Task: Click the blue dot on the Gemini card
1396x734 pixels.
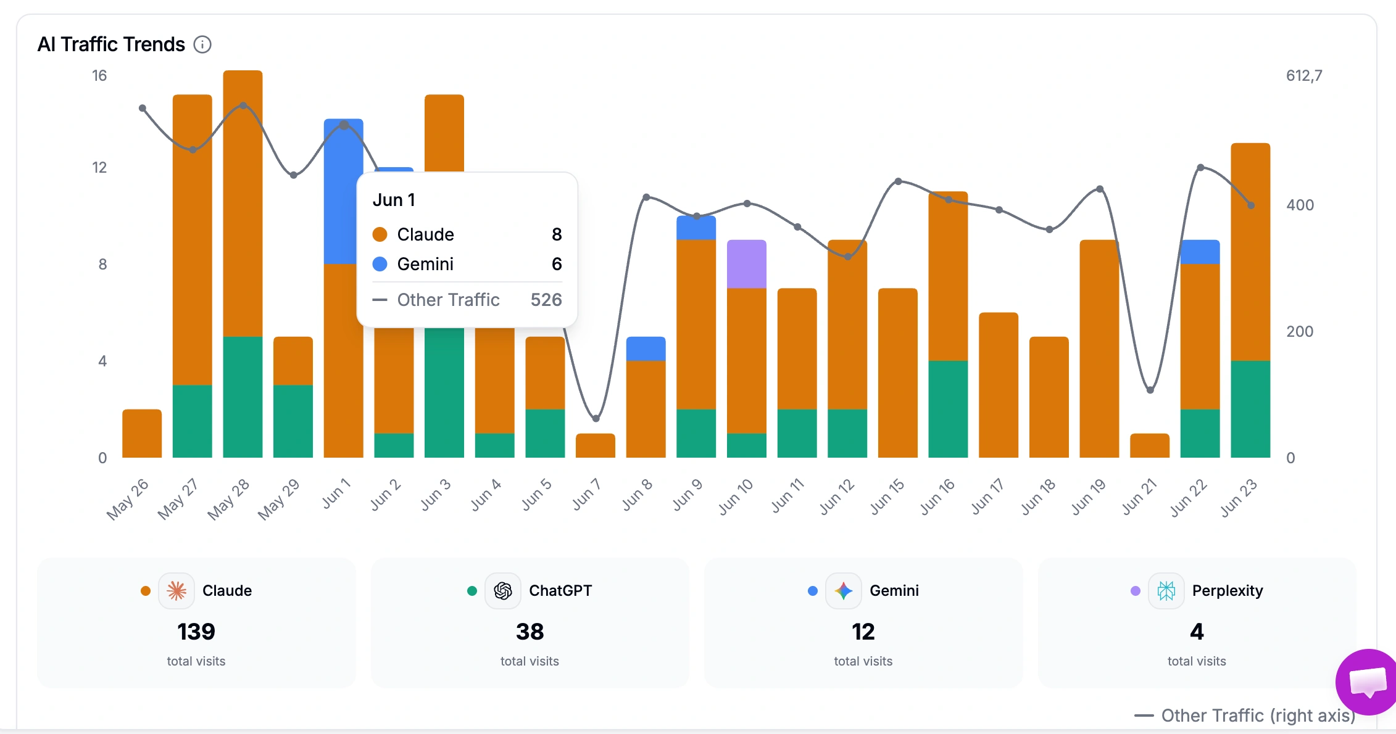Action: click(813, 591)
